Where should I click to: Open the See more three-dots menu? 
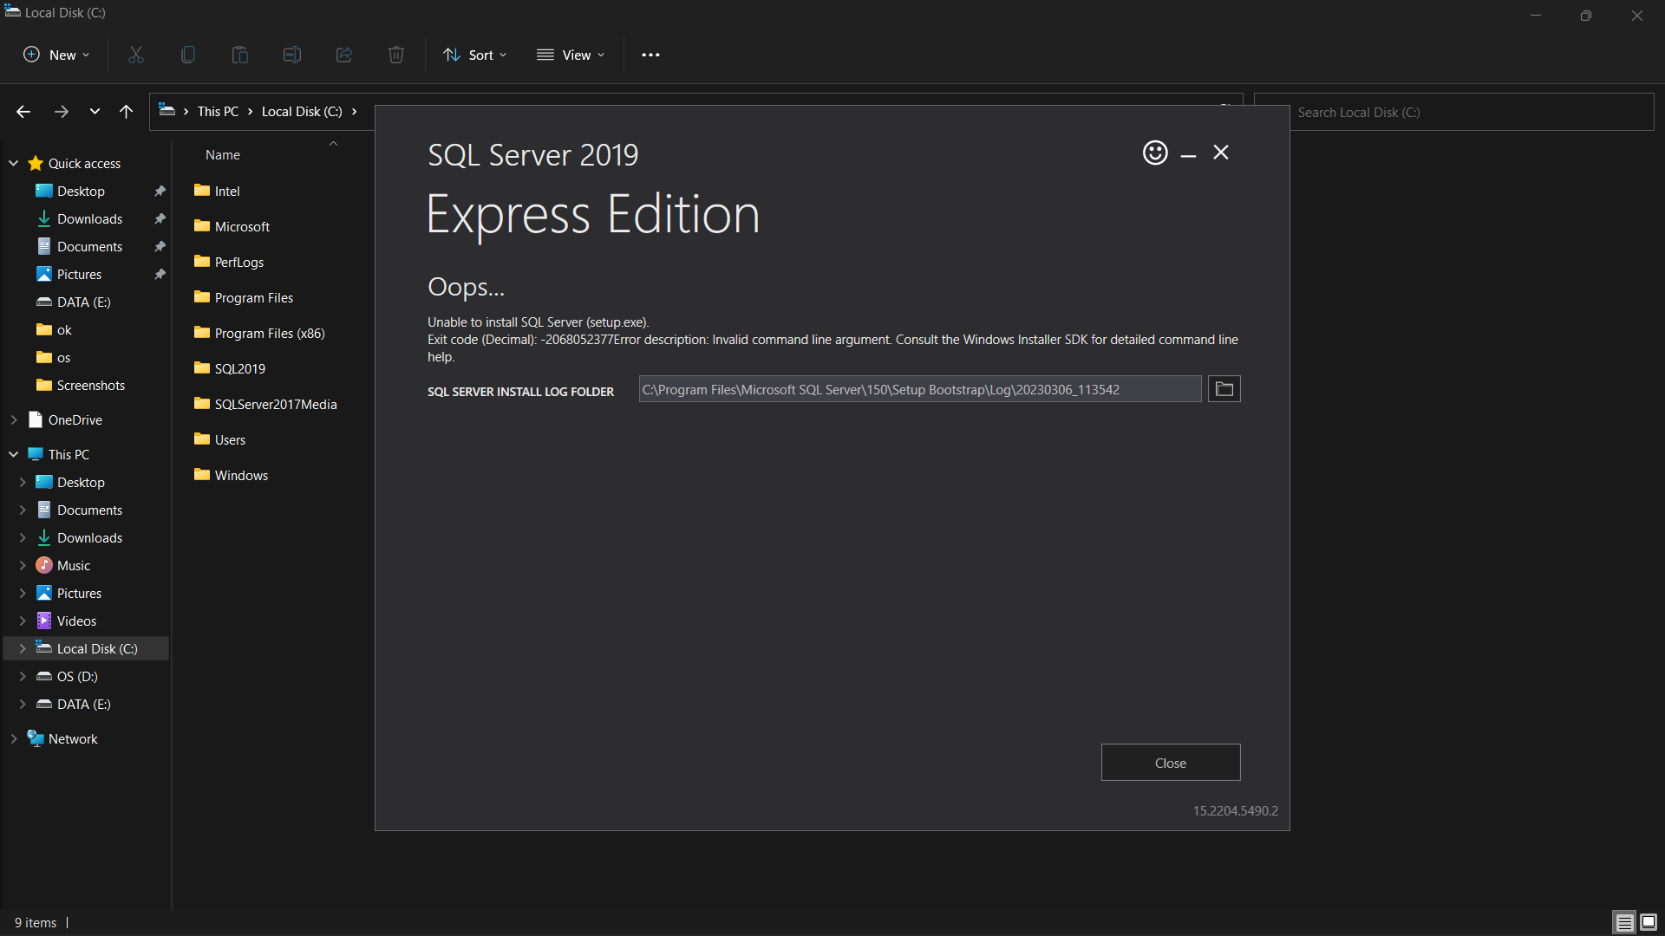pos(650,55)
